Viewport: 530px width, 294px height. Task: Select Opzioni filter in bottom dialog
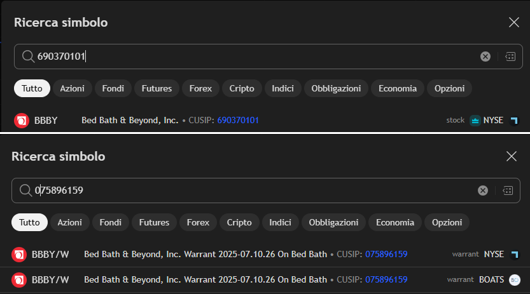pos(447,222)
